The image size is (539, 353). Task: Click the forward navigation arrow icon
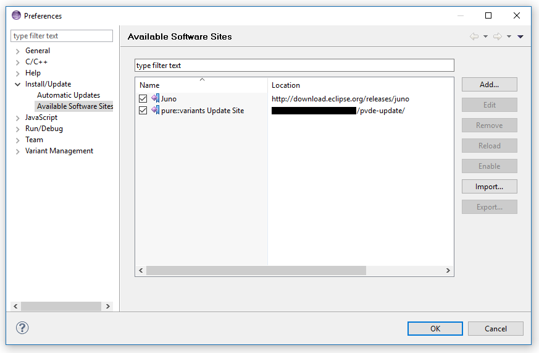497,36
